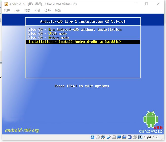166x142 pixels.
Task: Click the android-x86.org text
Action: pyautogui.click(x=22, y=130)
